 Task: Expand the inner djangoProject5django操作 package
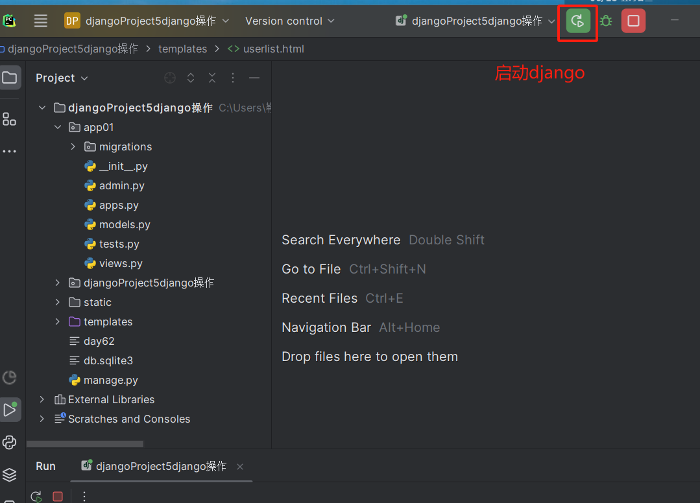(x=58, y=283)
